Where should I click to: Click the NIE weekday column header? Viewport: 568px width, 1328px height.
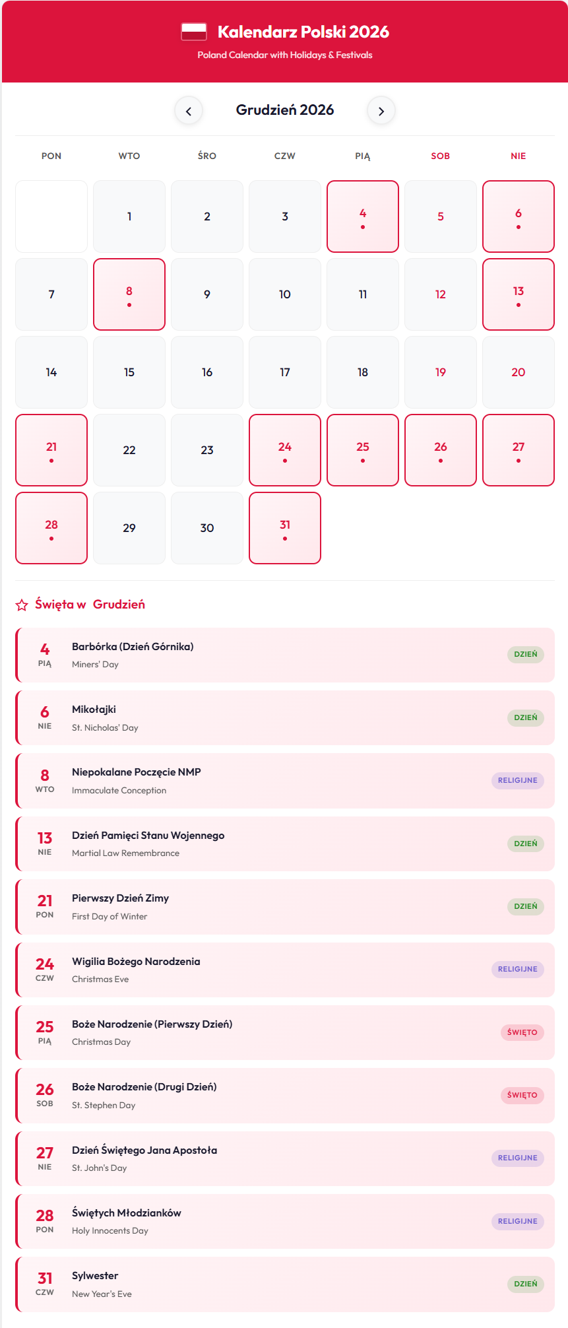pos(519,156)
